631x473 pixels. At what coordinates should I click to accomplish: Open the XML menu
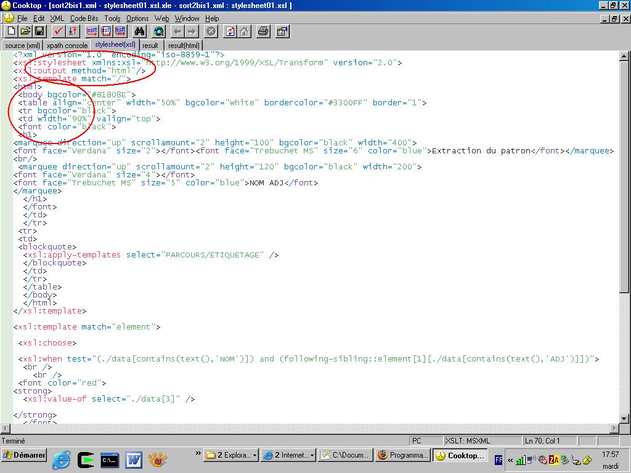click(57, 18)
